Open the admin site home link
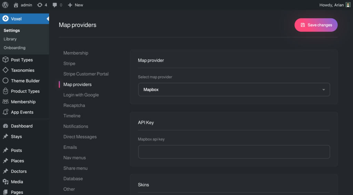 tap(23, 5)
